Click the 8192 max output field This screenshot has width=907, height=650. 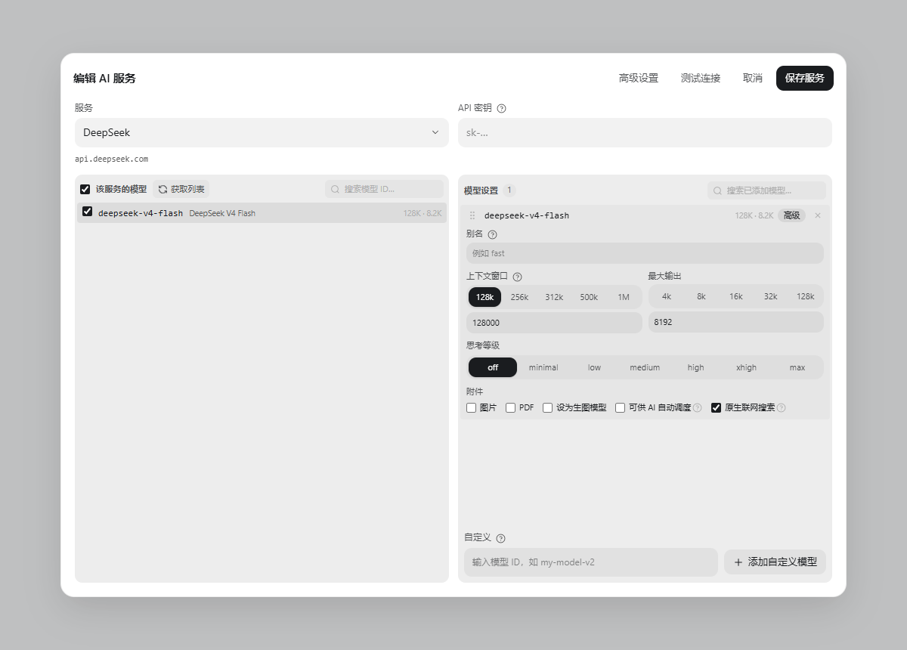pos(735,322)
